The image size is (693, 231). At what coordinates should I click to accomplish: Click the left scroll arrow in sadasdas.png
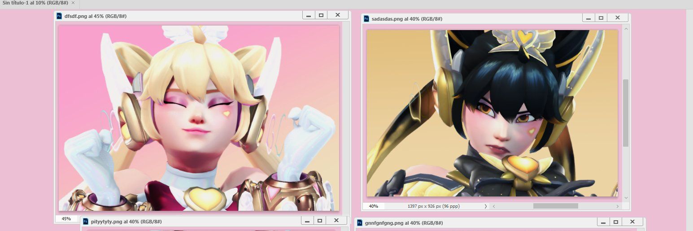[x=493, y=206]
